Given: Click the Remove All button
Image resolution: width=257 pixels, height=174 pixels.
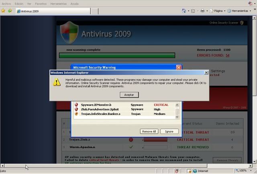Looking at the screenshot, I should coord(149,131).
